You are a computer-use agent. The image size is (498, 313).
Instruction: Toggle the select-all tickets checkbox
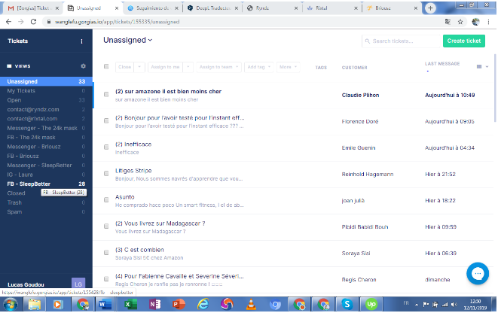point(106,67)
